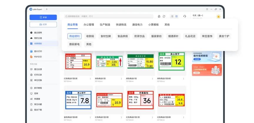Open more options for 红色商品价签B款

(184, 117)
